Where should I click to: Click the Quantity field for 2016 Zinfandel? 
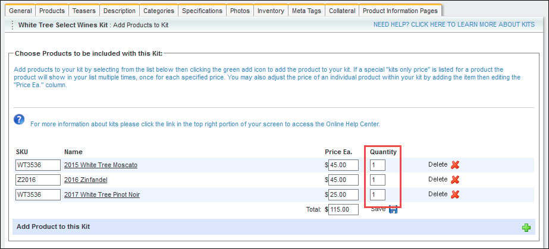[x=378, y=180]
